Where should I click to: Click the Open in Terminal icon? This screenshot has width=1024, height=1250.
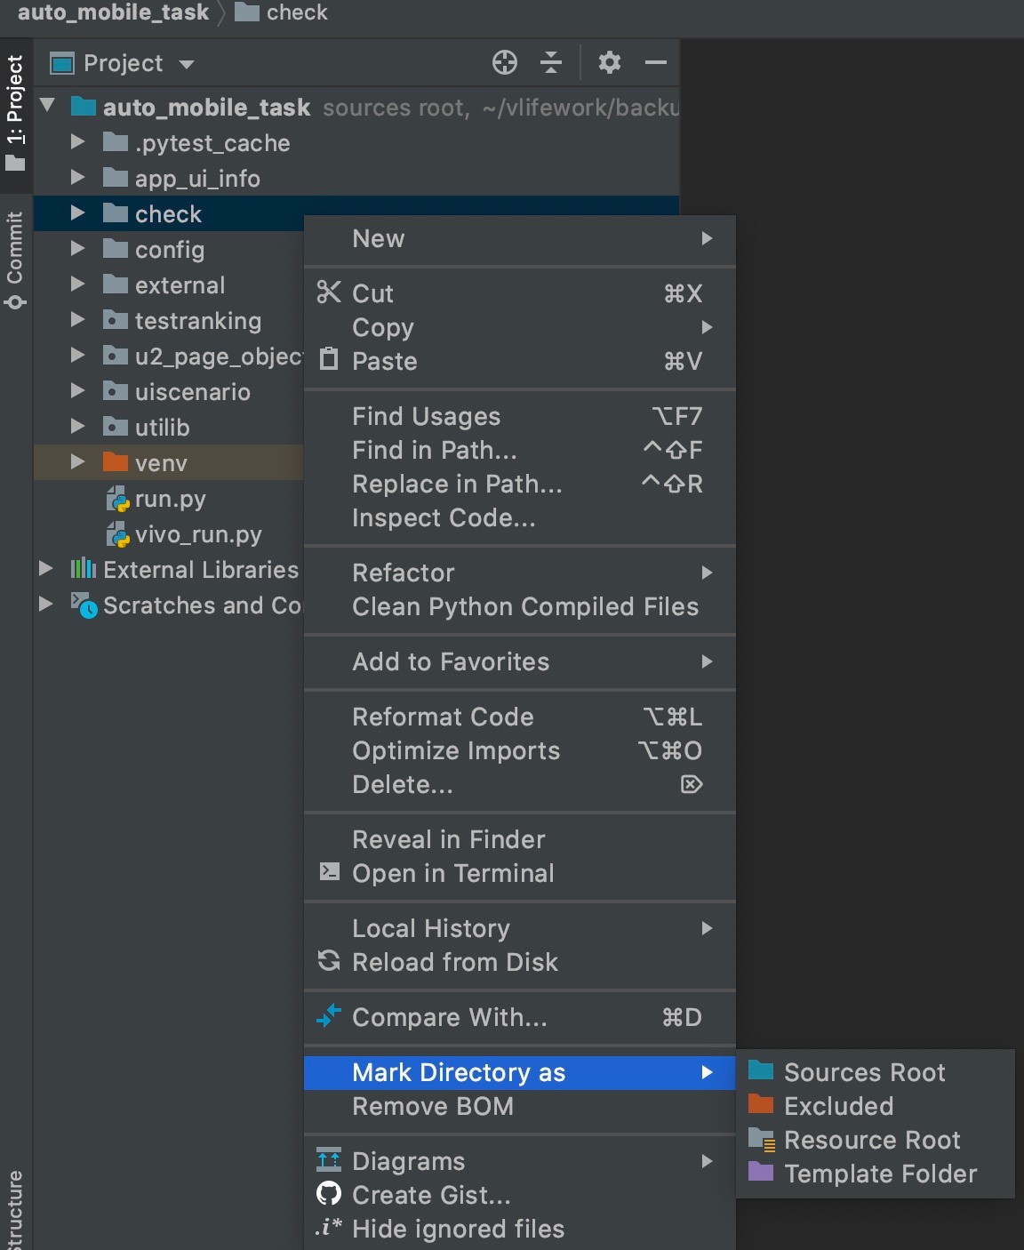coord(329,872)
